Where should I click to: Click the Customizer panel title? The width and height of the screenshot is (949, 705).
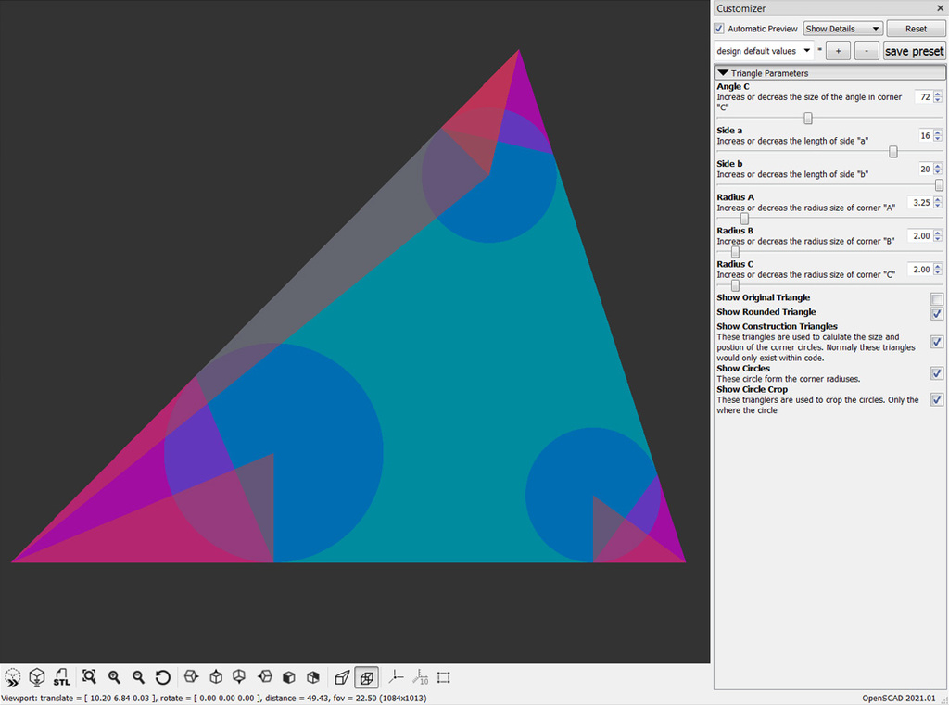740,8
